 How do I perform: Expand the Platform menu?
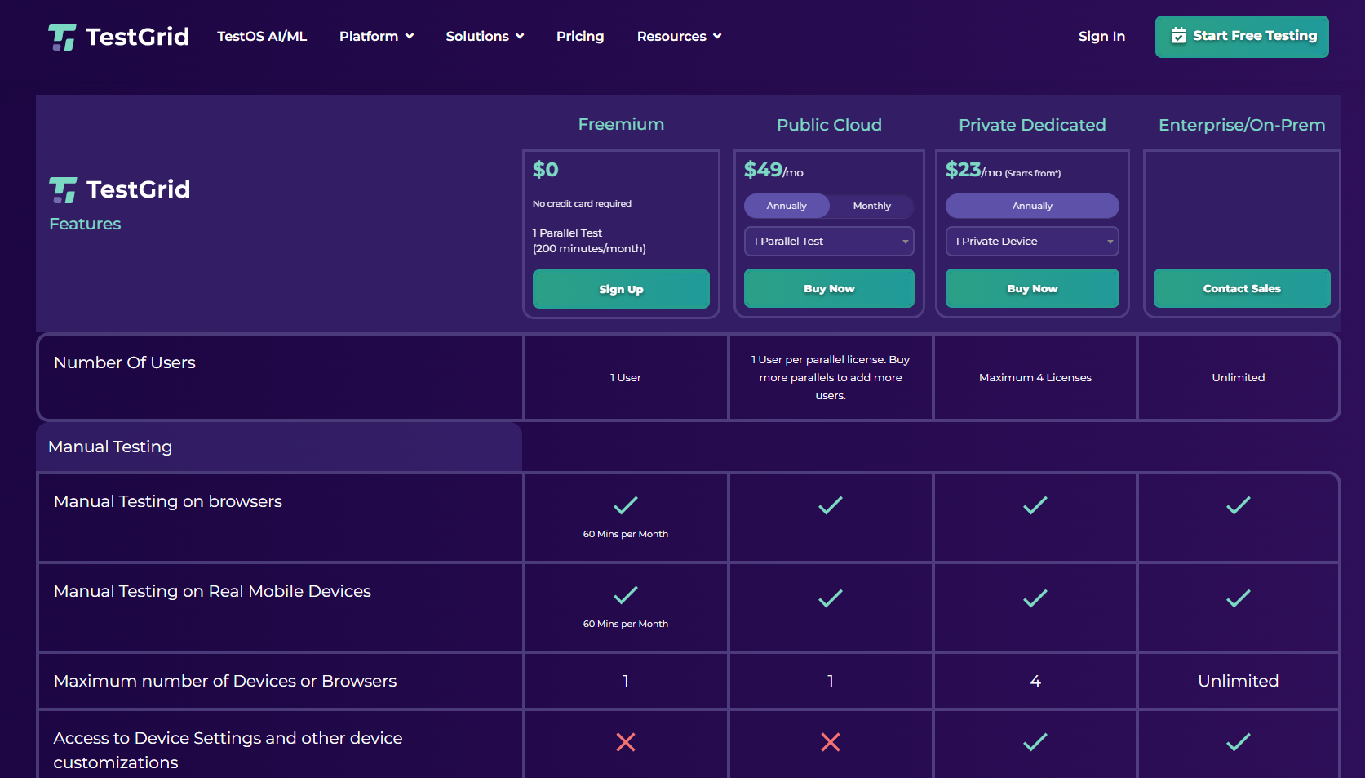click(377, 36)
